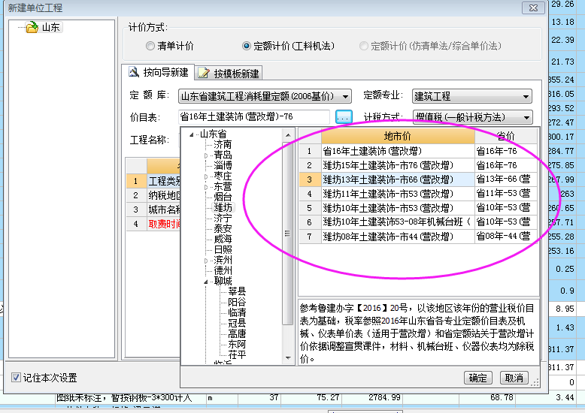Select 淄博 in the city tree

pos(223,165)
